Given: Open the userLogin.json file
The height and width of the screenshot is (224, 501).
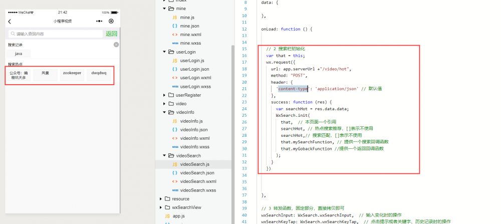Looking at the screenshot, I should [x=194, y=69].
